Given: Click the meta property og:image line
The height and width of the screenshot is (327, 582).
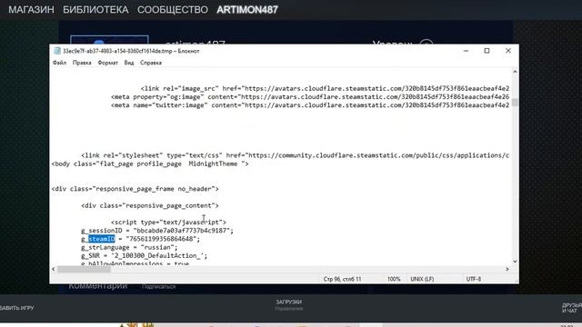Looking at the screenshot, I should (310, 97).
